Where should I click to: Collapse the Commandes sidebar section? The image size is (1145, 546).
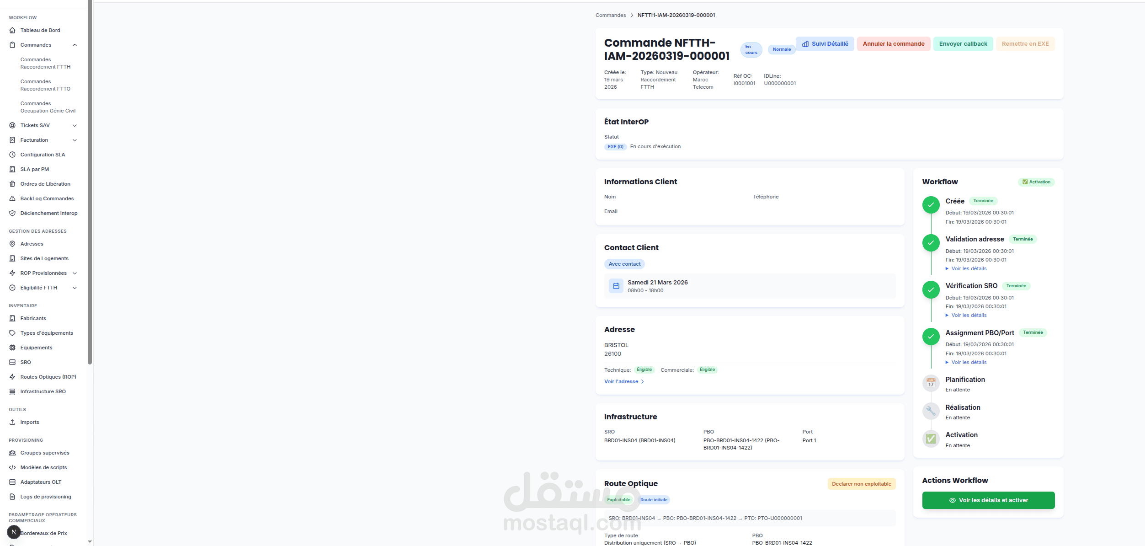click(75, 45)
